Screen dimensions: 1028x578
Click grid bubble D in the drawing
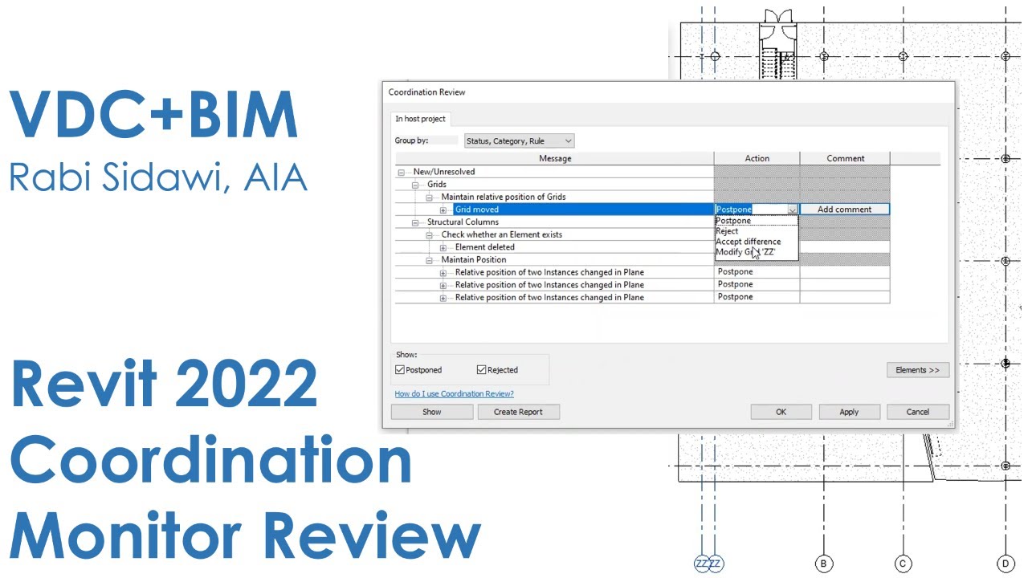click(x=1005, y=564)
